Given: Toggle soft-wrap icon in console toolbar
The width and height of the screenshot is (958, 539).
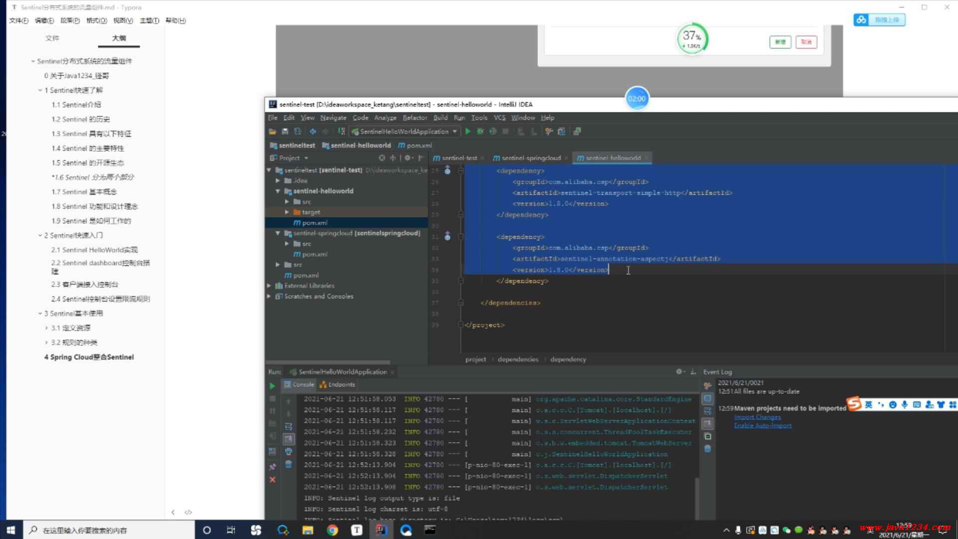Looking at the screenshot, I should tap(288, 426).
